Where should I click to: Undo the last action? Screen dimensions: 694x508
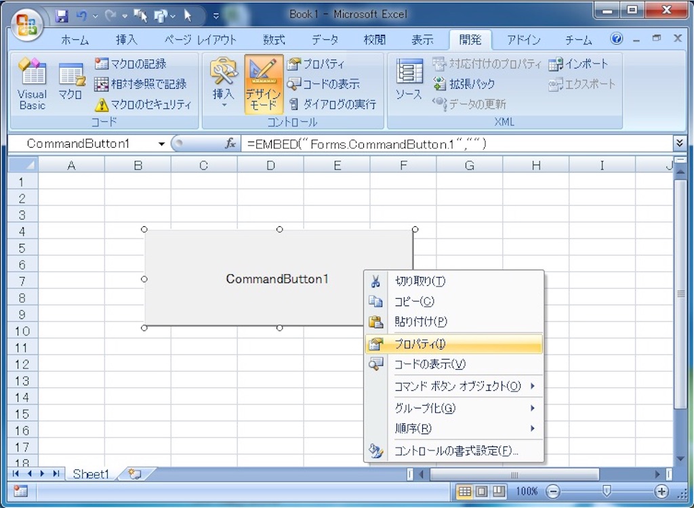pyautogui.click(x=81, y=16)
